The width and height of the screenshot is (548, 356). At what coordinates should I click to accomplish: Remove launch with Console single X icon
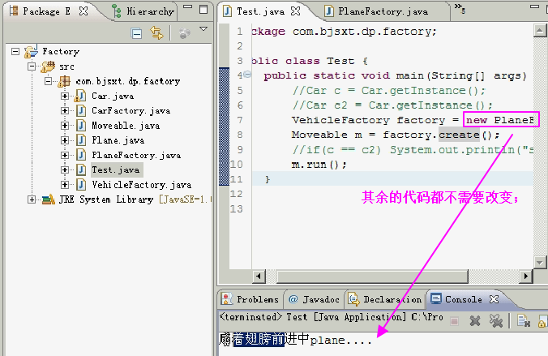[x=475, y=320]
